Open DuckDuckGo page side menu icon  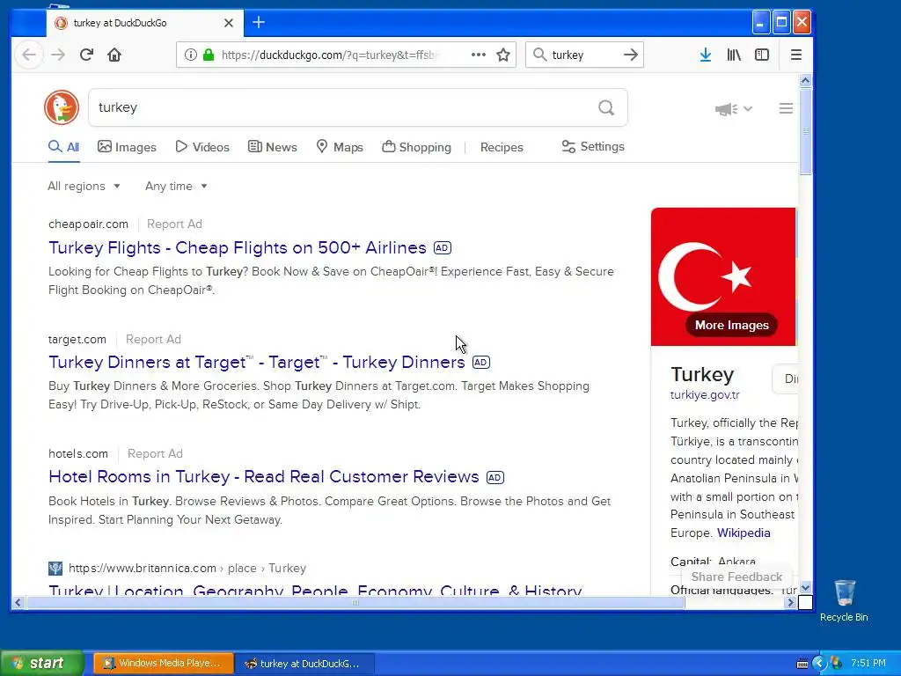tap(786, 108)
